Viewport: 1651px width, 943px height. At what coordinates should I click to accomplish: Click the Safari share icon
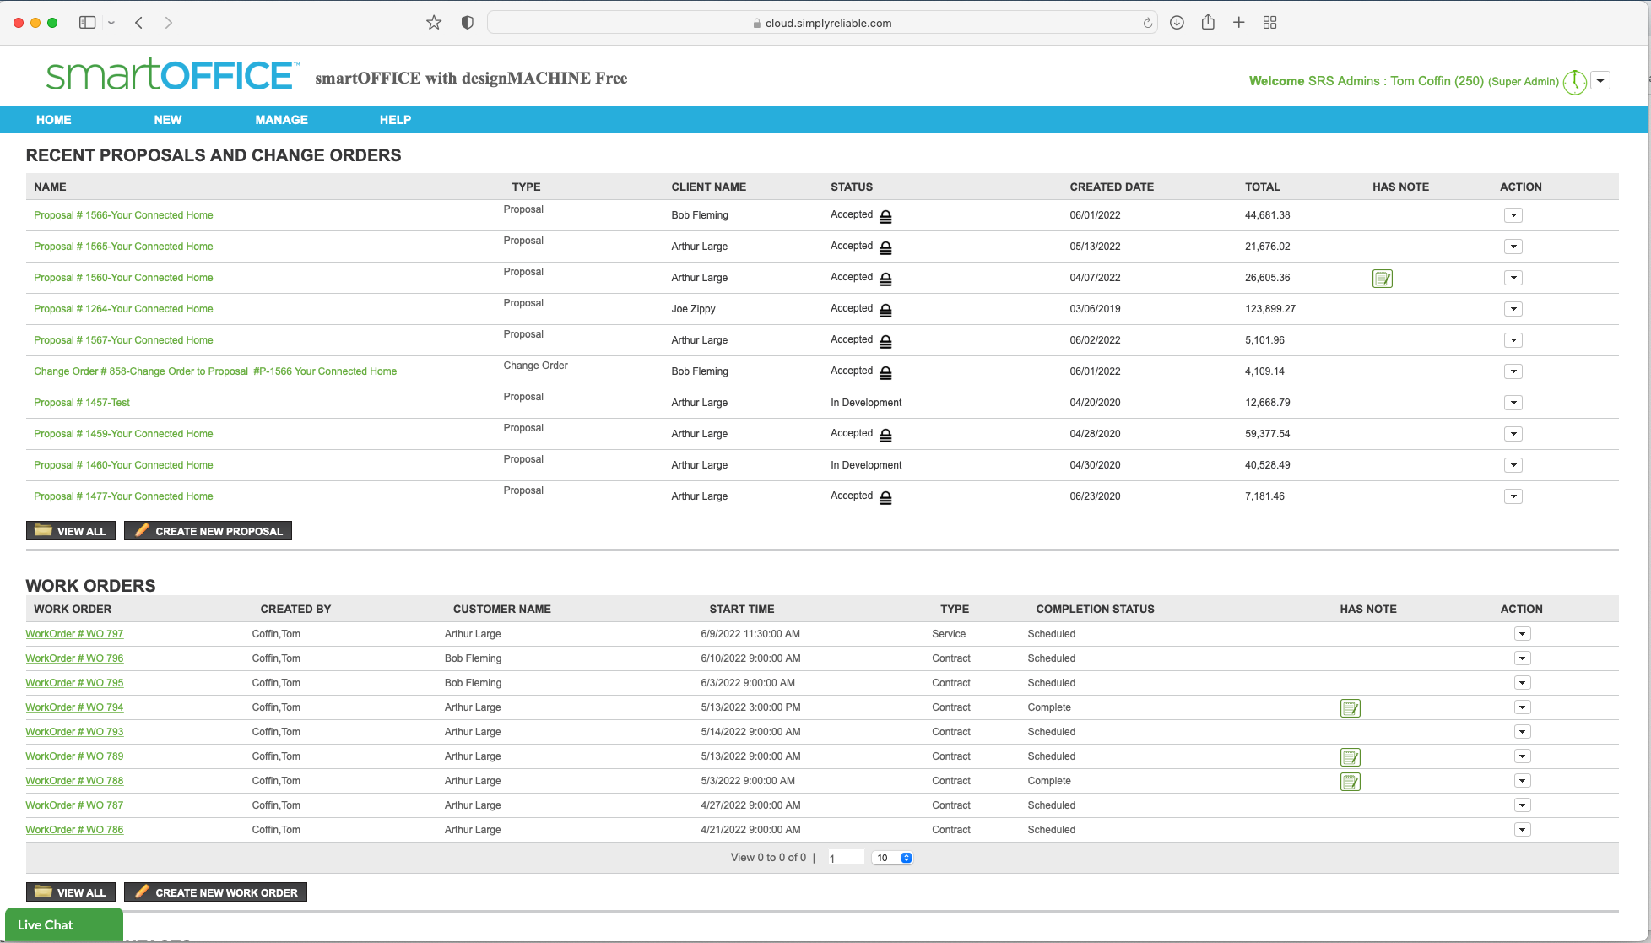(1208, 23)
